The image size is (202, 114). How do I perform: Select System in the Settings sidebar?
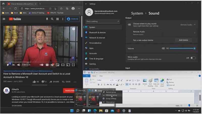pyautogui.click(x=103, y=27)
